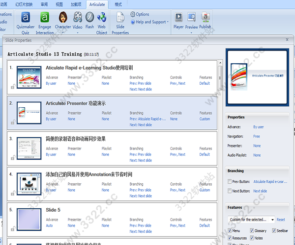Image resolution: width=295 pixels, height=245 pixels.
Task: Open Slide Properties from the ribbon
Action: pyautogui.click(x=120, y=23)
